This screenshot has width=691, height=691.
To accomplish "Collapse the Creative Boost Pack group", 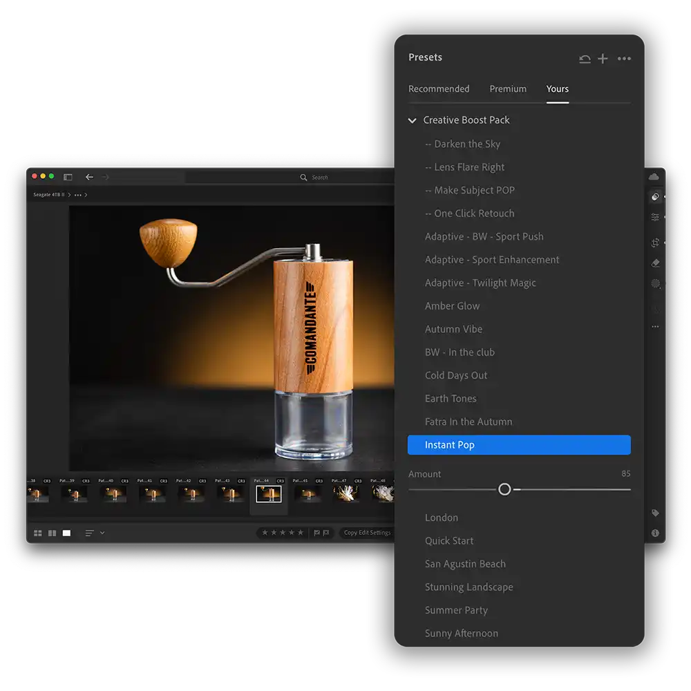I will (x=413, y=120).
